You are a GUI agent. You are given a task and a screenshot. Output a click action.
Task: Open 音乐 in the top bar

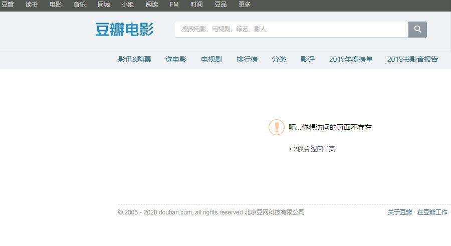(80, 5)
